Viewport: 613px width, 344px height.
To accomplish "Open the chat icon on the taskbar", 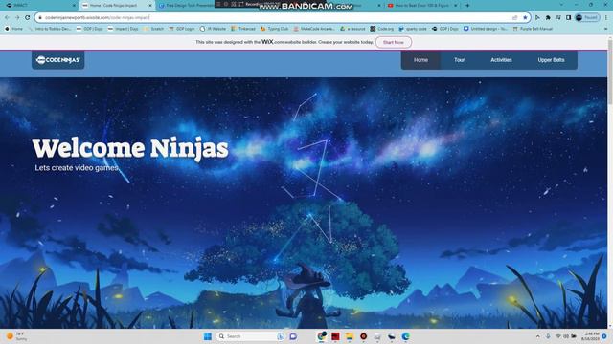I will [x=293, y=336].
